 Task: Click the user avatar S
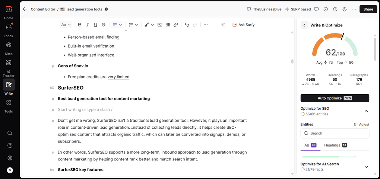10,170
